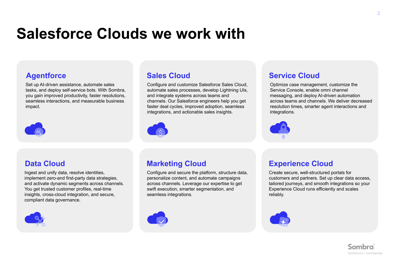
Task: Click the Experience Cloud description paragraph
Action: 319,183
